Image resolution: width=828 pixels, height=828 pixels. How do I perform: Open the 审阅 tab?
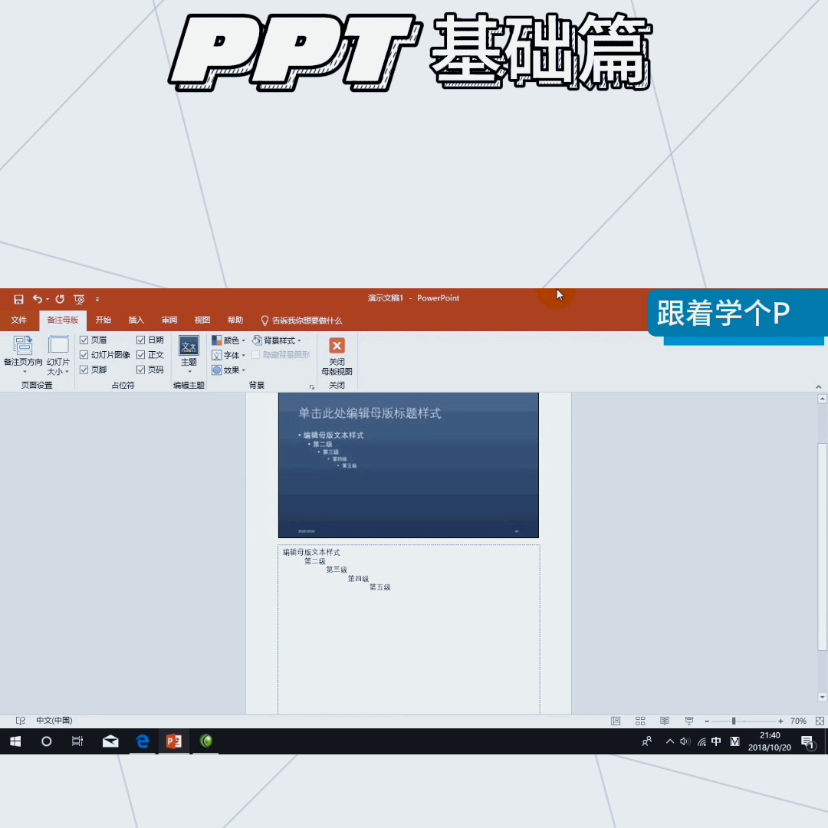click(x=169, y=320)
